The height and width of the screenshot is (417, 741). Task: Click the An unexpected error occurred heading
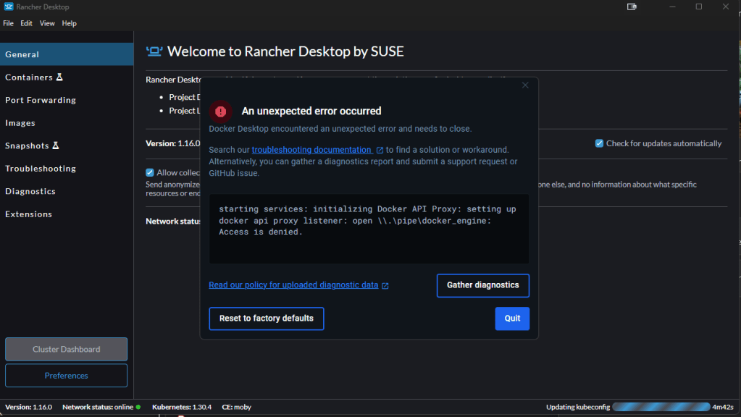[311, 111]
